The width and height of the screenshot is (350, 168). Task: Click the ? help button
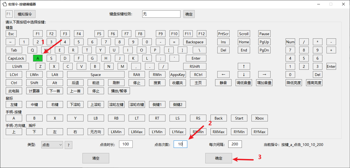click(x=69, y=145)
